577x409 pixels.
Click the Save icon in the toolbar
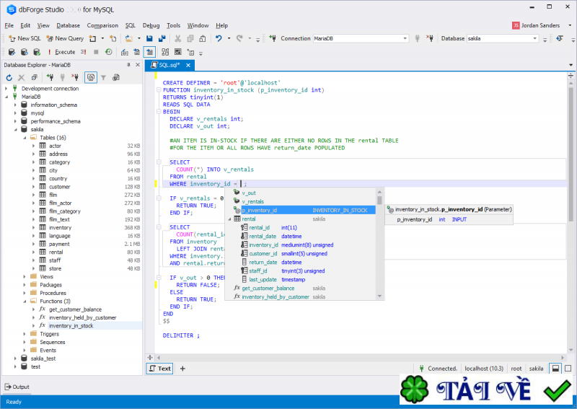coord(149,38)
